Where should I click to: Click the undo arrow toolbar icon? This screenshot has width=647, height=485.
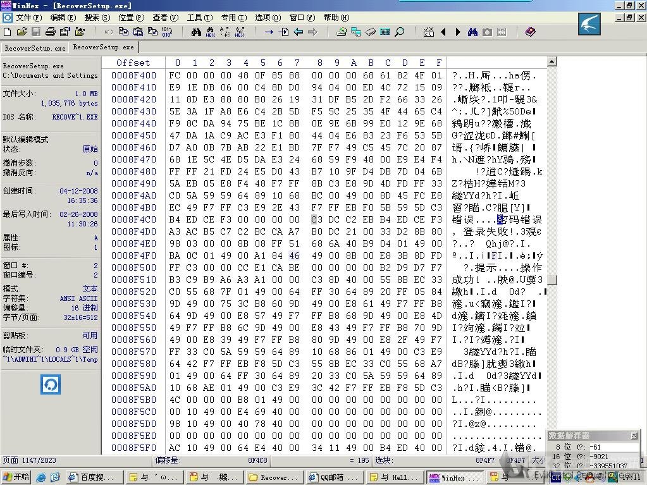coord(109,32)
